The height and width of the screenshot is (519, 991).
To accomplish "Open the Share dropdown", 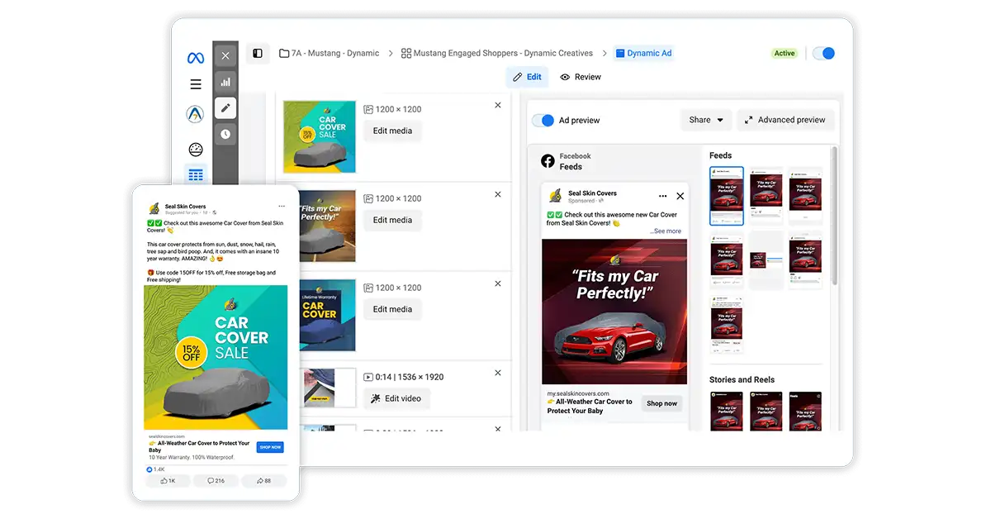I will pos(704,120).
